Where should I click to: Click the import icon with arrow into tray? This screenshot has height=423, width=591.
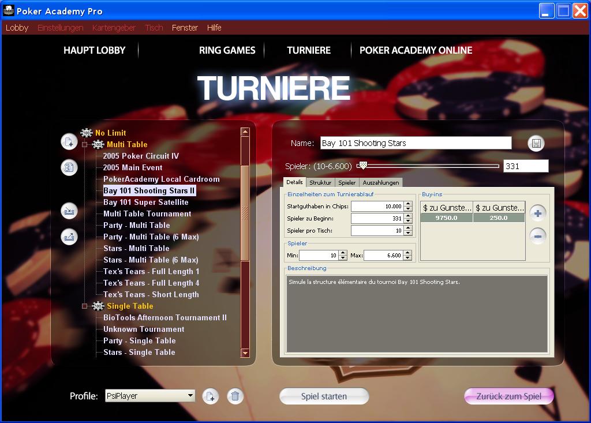pos(69,211)
